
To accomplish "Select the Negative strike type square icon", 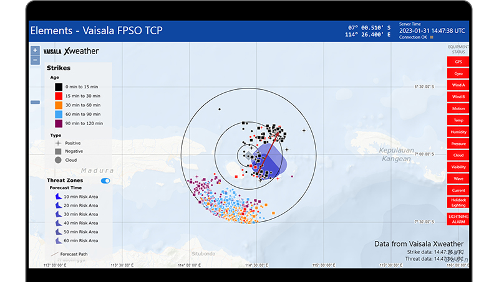I will click(58, 151).
